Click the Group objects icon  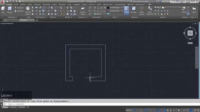[184, 10]
